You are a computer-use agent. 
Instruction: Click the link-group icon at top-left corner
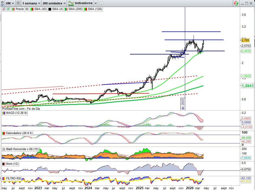click(x=2, y=3)
